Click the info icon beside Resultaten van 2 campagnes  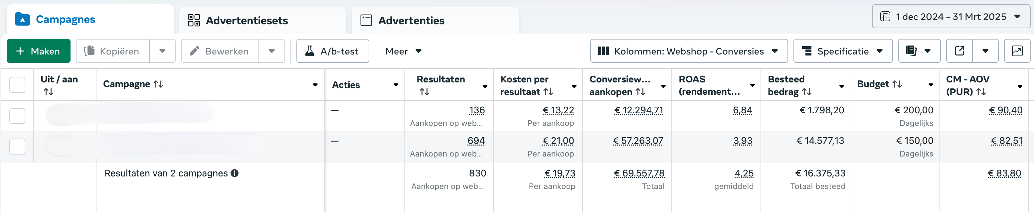235,173
